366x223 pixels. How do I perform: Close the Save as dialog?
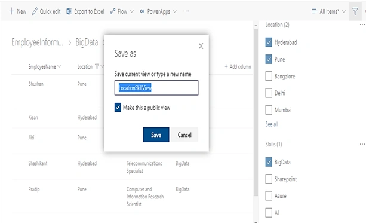(x=201, y=46)
